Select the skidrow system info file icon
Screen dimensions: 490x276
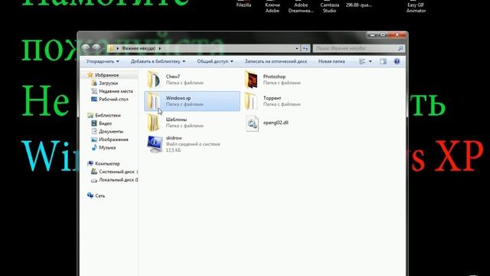pyautogui.click(x=155, y=144)
